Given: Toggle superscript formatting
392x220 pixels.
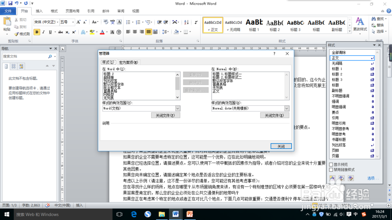Looking at the screenshot, I should (74, 32).
